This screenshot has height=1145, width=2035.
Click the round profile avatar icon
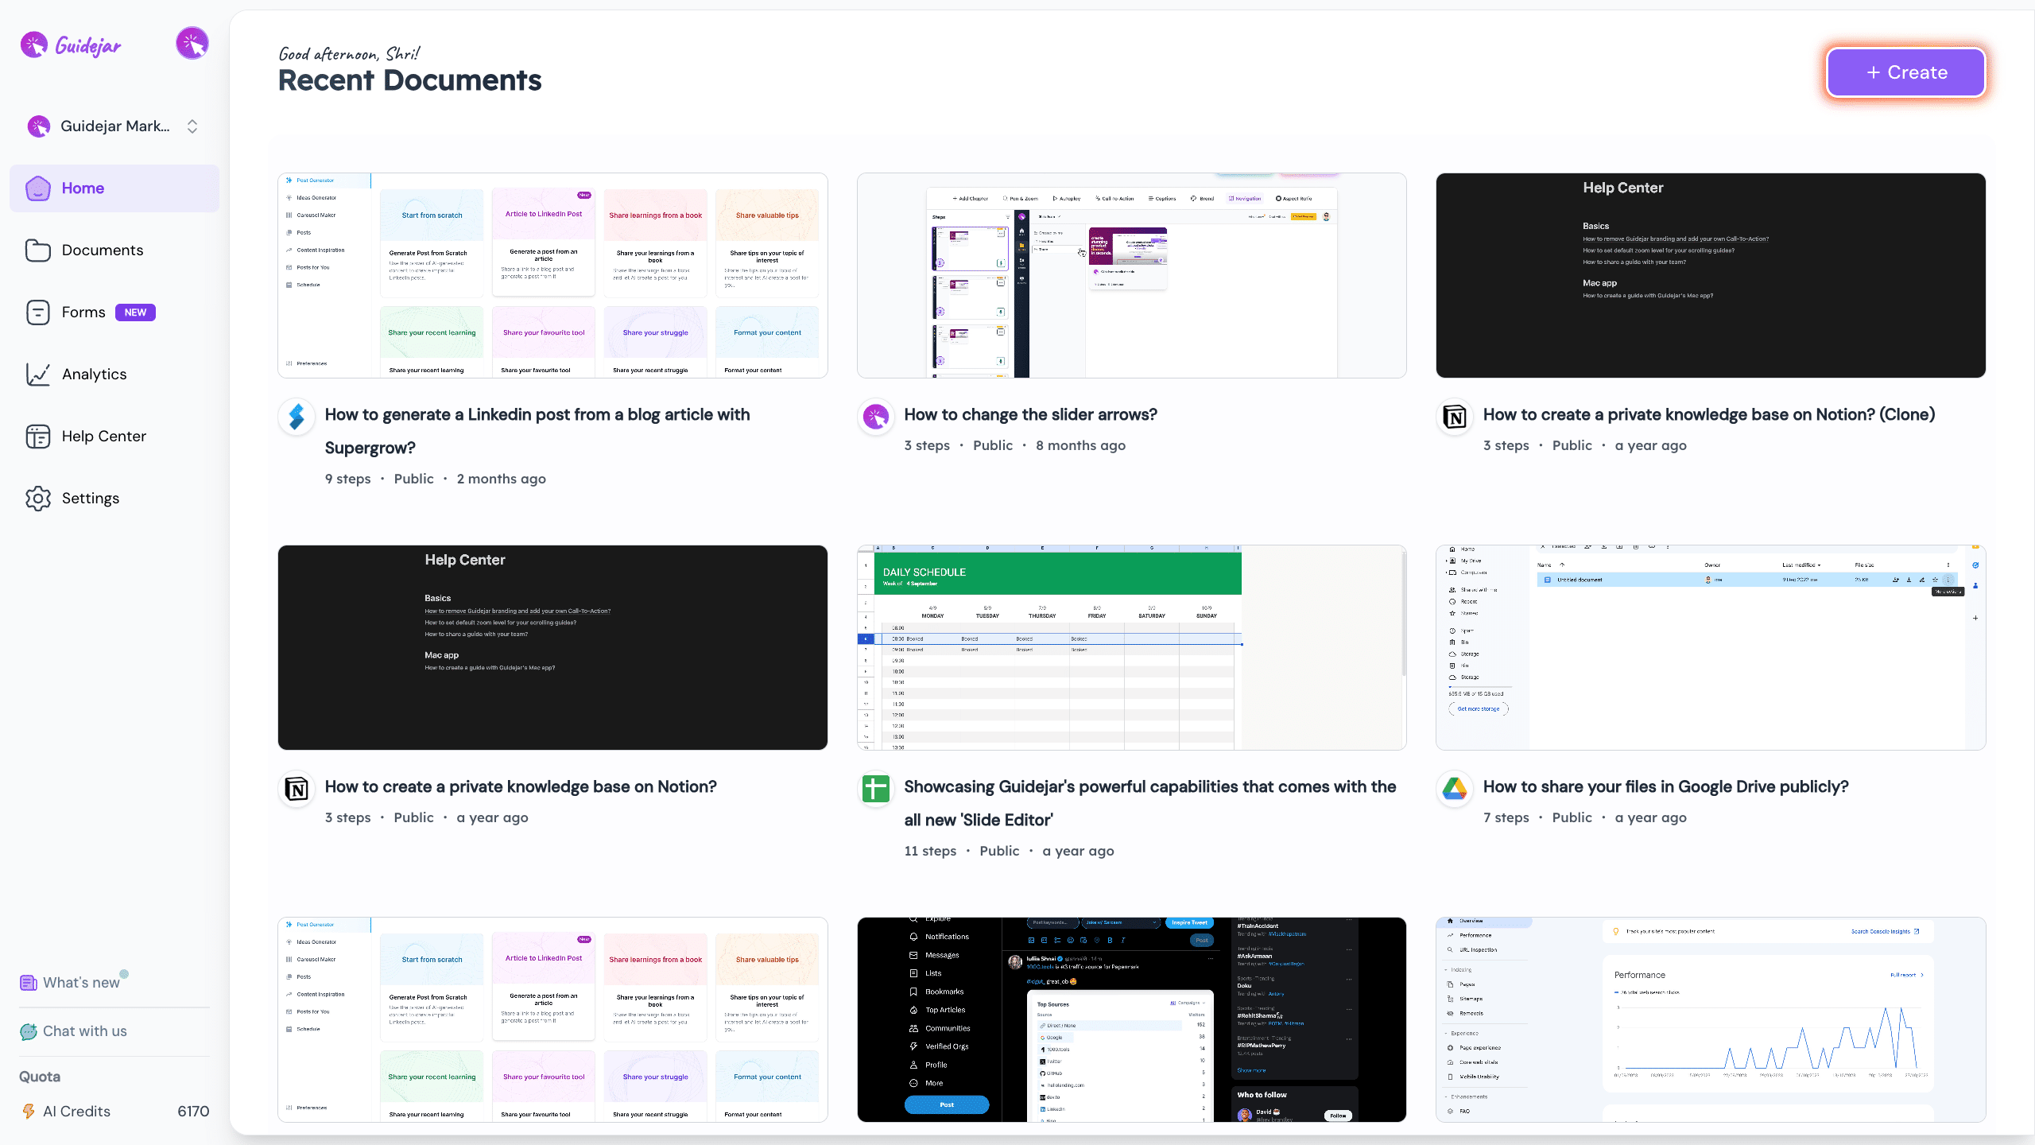click(x=192, y=44)
